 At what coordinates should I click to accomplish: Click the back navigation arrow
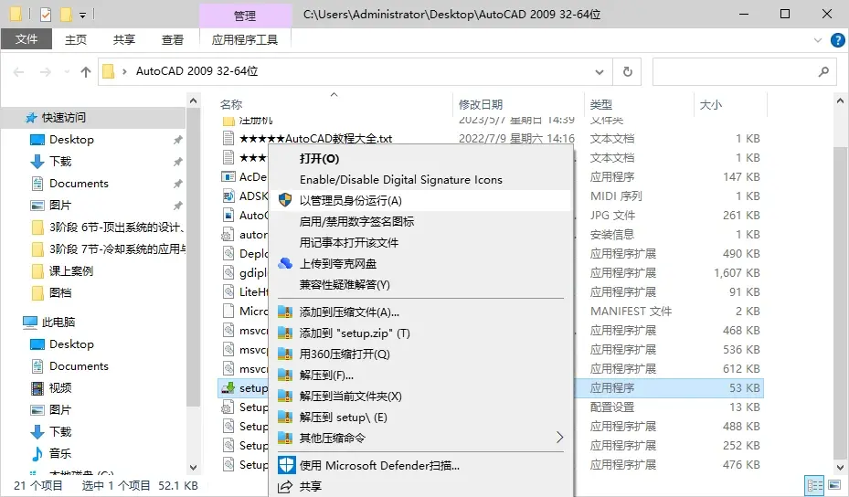(19, 72)
